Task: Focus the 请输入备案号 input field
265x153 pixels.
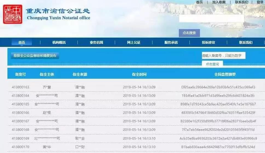Action: pyautogui.click(x=223, y=55)
